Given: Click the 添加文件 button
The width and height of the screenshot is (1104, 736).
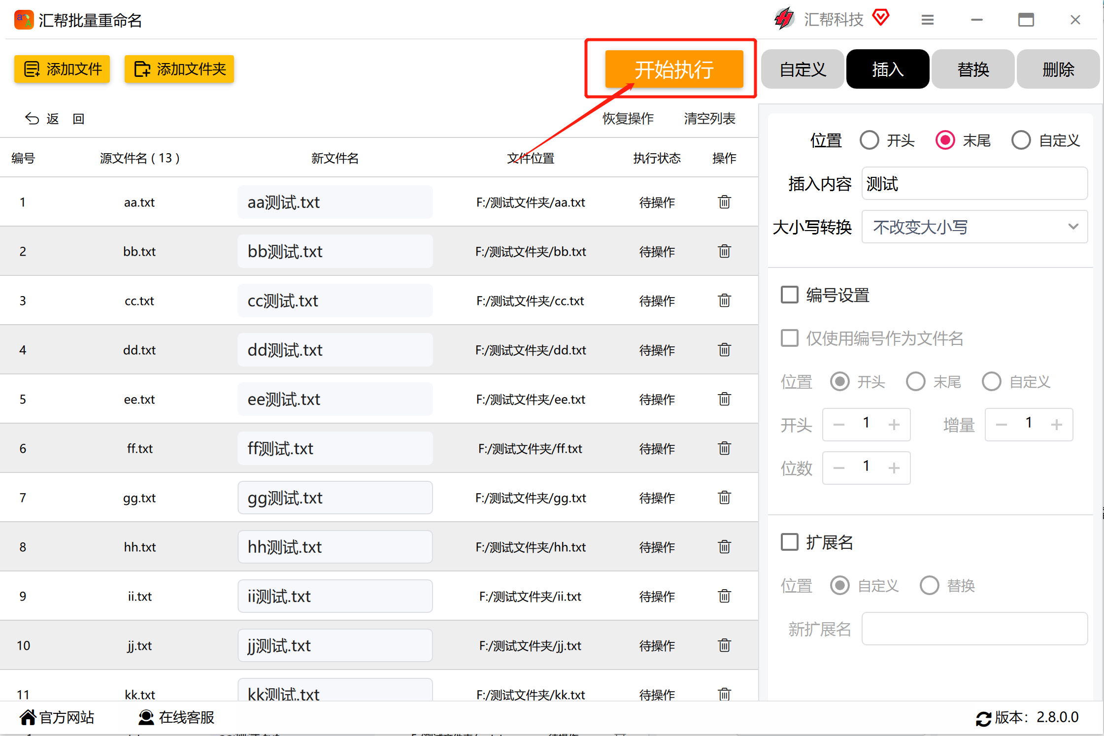Looking at the screenshot, I should pos(62,69).
